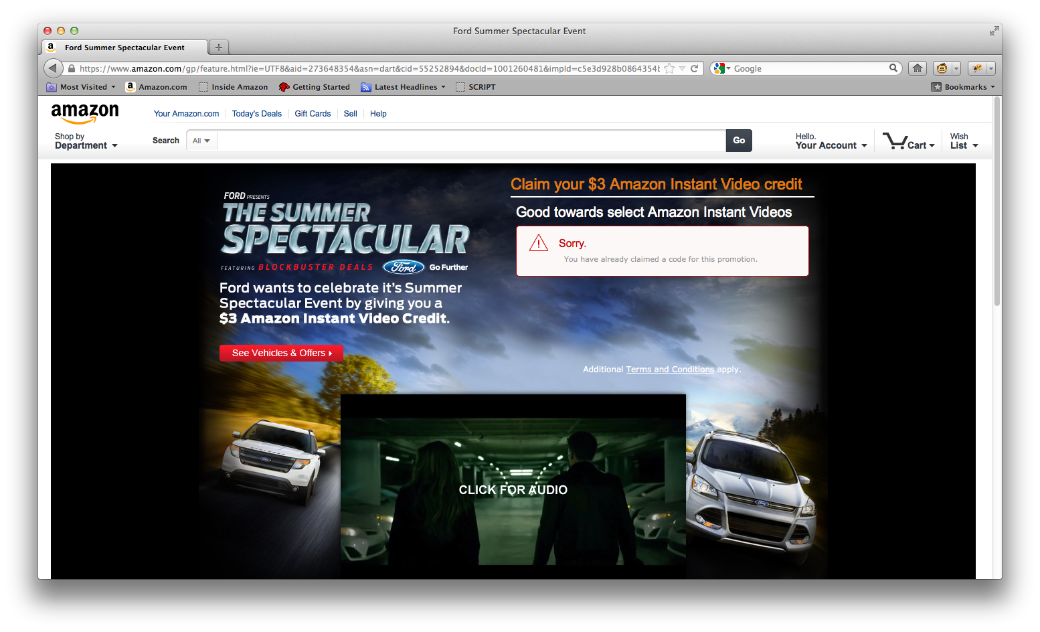The height and width of the screenshot is (632, 1040).
Task: Click the Ford oval logo
Action: pyautogui.click(x=404, y=267)
